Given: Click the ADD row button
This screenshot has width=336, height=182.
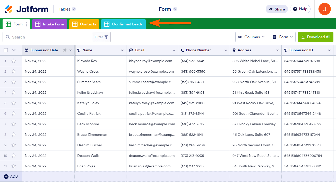Looking at the screenshot, I should click(x=11, y=177).
